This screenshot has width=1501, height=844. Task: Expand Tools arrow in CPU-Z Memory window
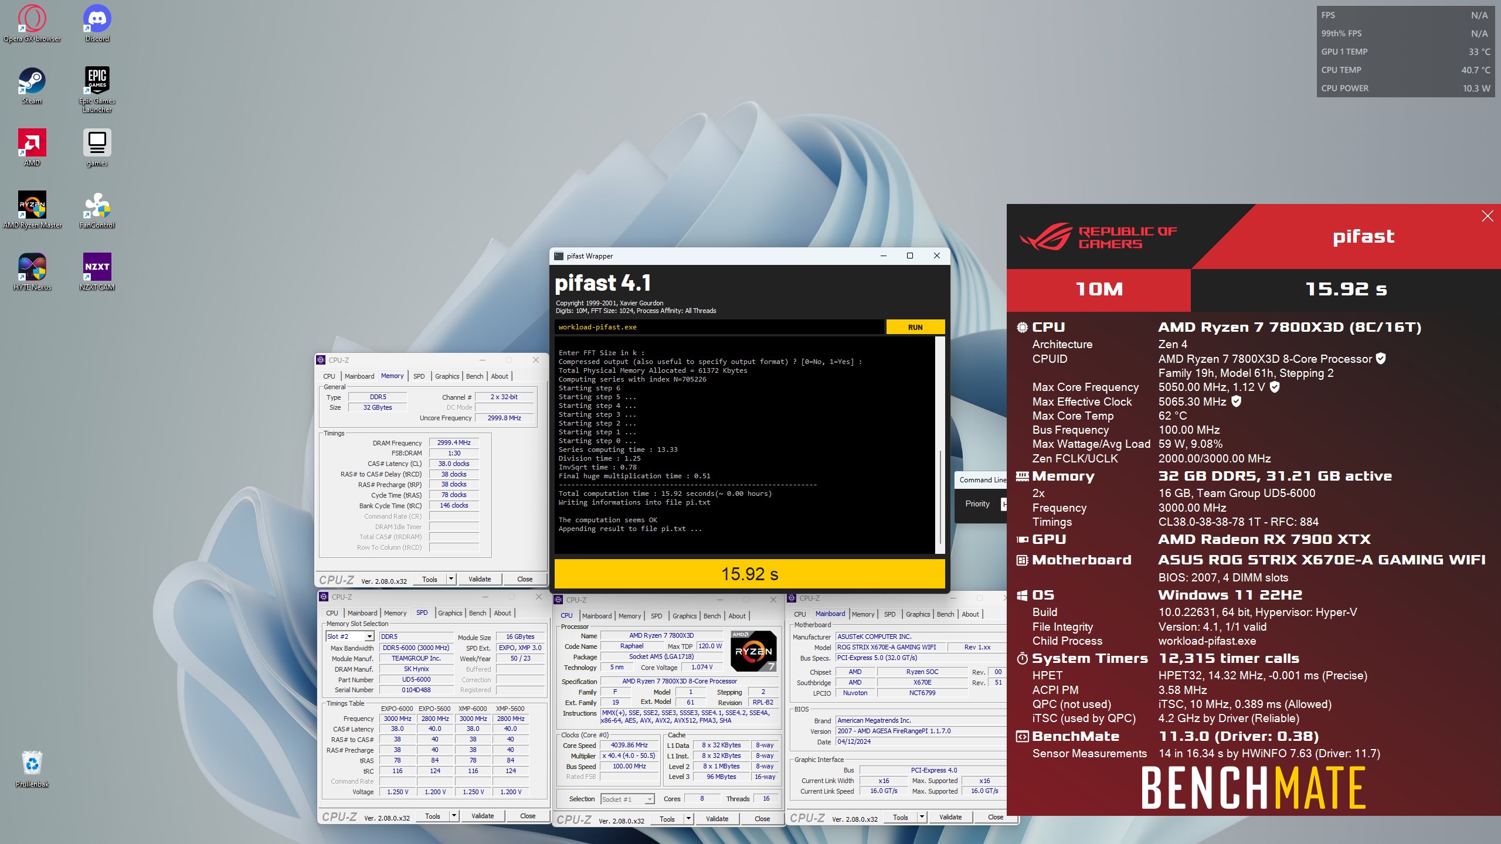click(451, 579)
